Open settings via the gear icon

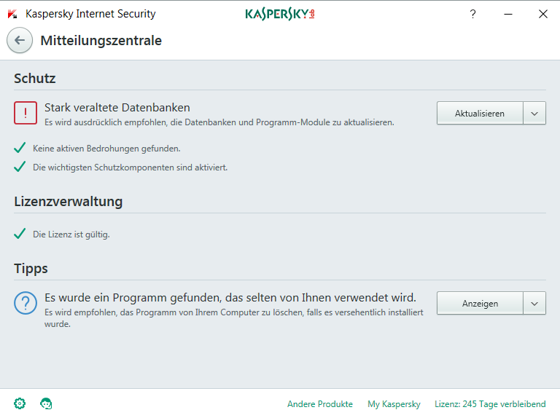pyautogui.click(x=20, y=403)
